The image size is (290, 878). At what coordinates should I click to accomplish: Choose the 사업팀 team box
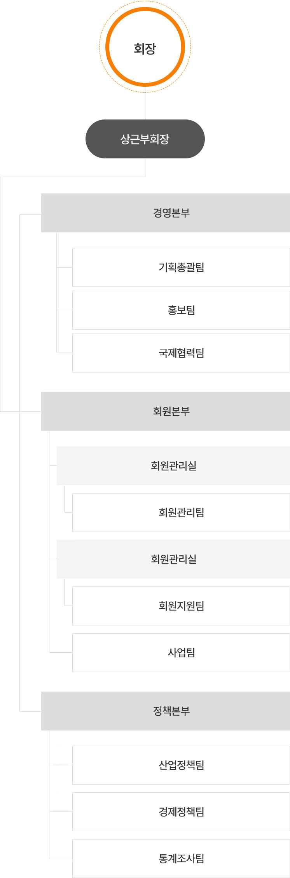click(x=181, y=653)
